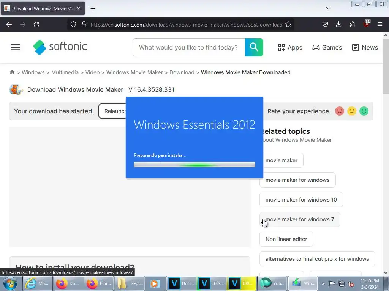Switch to the Firefox Libr... taskbar window
Image resolution: width=389 pixels, height=291 pixels.
click(99, 283)
